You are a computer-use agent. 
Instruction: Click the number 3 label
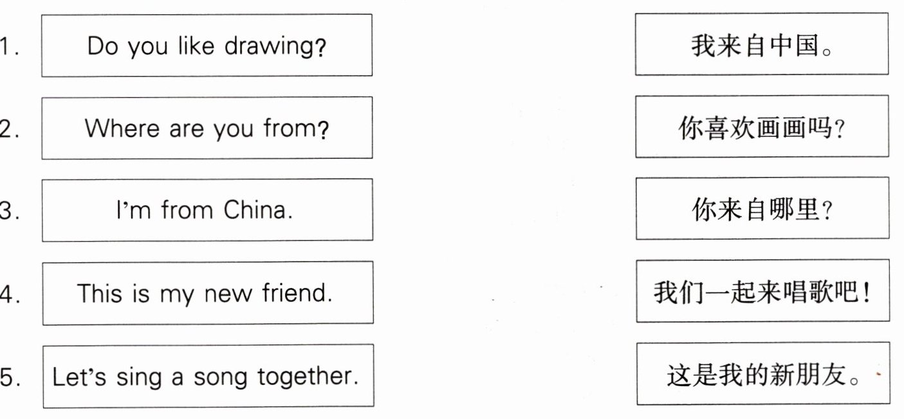(x=8, y=211)
